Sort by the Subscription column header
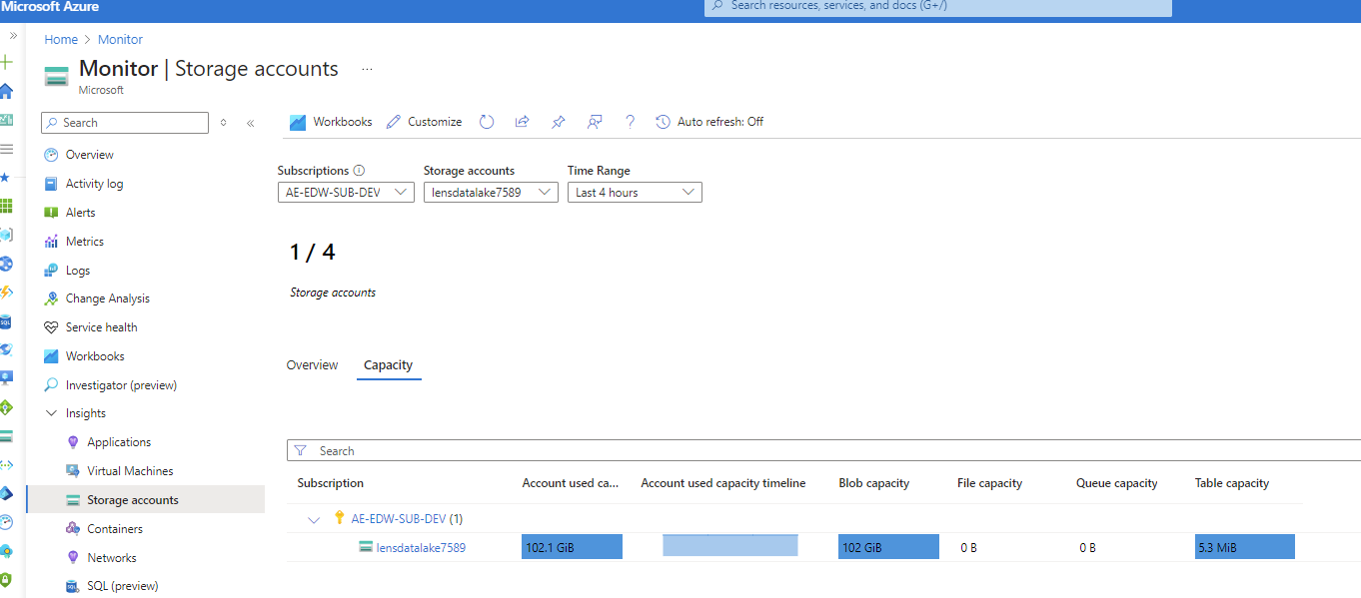 pos(331,483)
